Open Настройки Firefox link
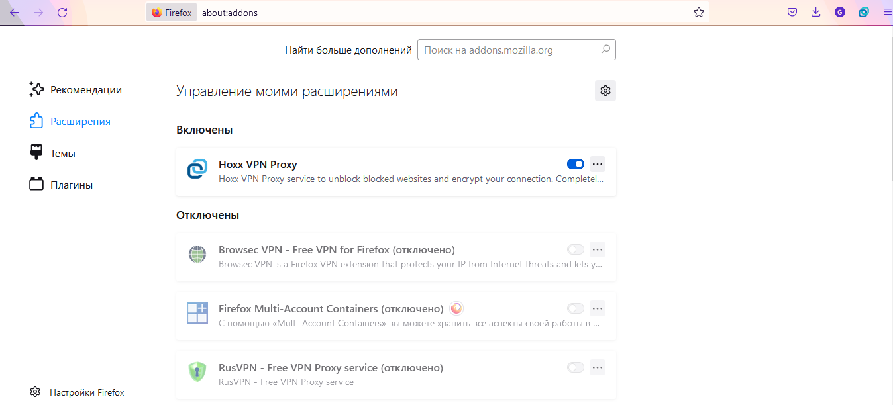The width and height of the screenshot is (893, 405). (x=77, y=392)
